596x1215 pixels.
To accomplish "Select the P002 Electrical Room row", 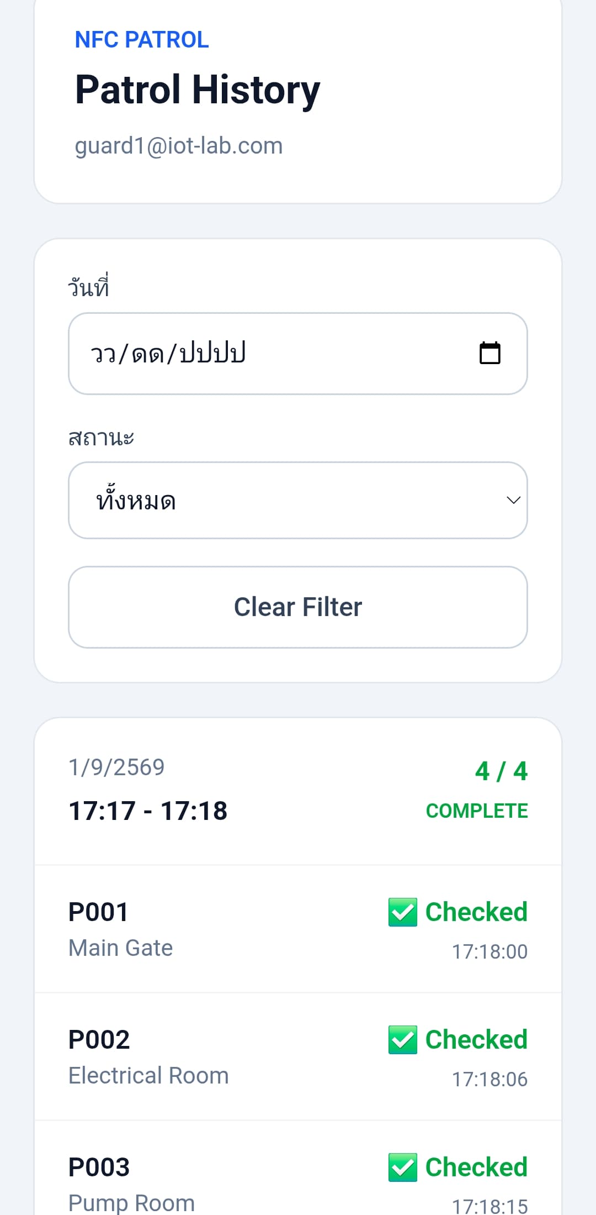I will (298, 1057).
